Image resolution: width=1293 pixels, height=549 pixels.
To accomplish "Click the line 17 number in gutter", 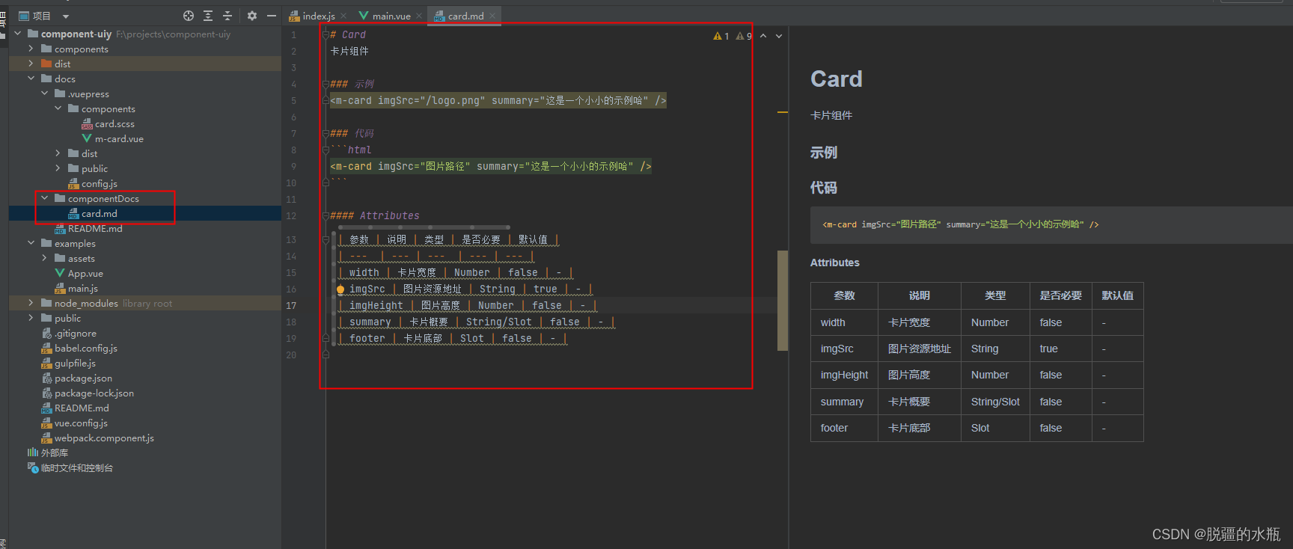I will 291,305.
